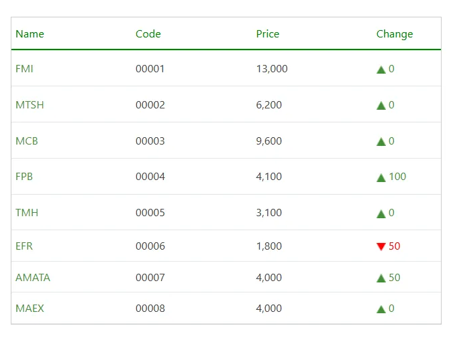This screenshot has height=340, width=451.
Task: Click the green triangle in MCB row
Action: click(381, 141)
